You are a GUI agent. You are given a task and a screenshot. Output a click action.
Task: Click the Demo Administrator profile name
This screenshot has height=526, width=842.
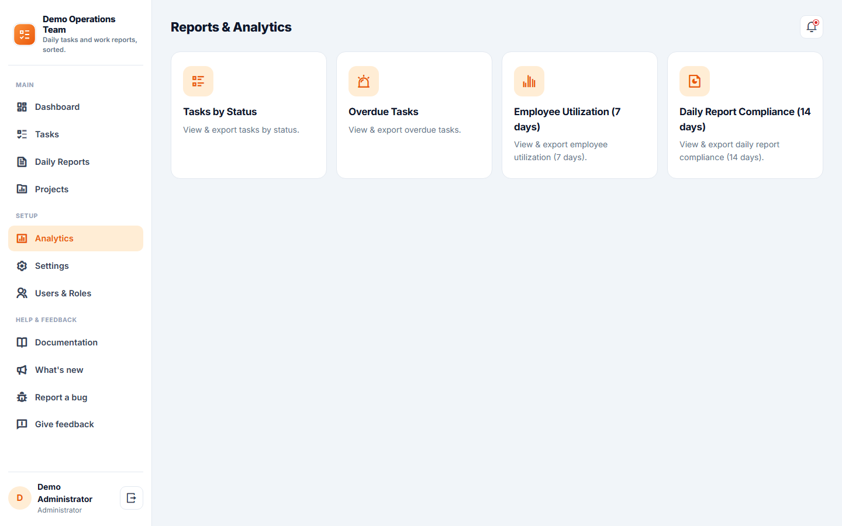65,493
